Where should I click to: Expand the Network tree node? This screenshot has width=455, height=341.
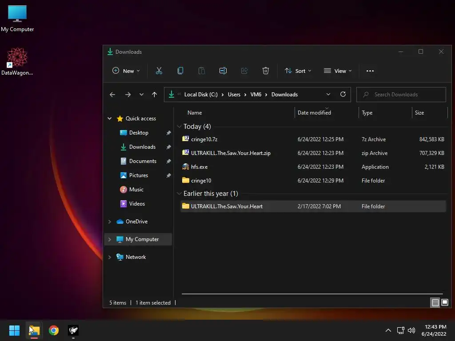click(110, 257)
